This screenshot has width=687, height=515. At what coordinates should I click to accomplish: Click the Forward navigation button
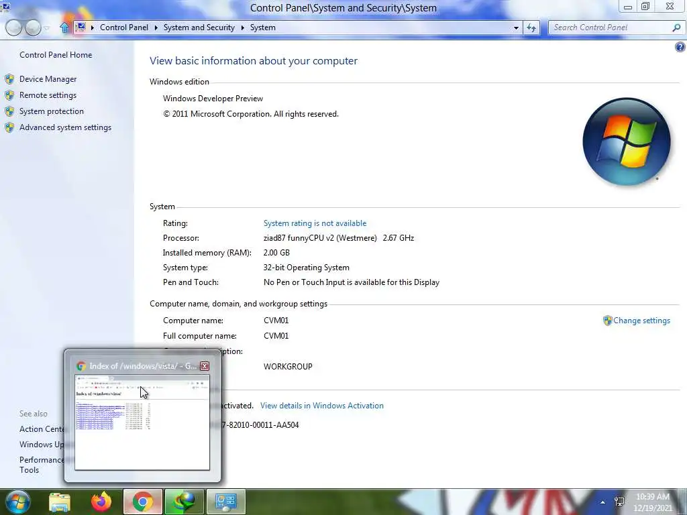(x=33, y=27)
